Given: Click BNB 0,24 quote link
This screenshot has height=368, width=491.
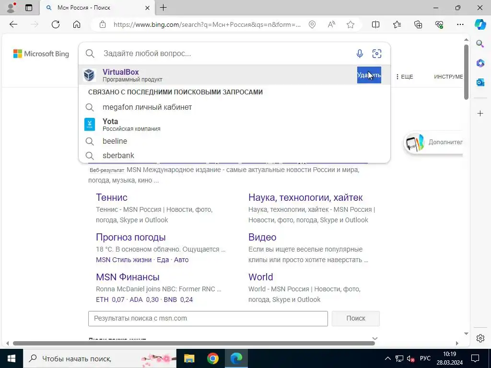Looking at the screenshot, I should click(178, 299).
